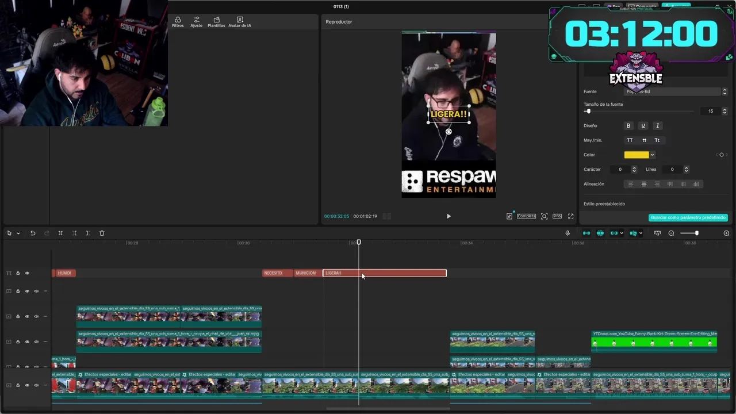Image resolution: width=736 pixels, height=414 pixels.
Task: Click the font size value field showing 15
Action: (711, 111)
